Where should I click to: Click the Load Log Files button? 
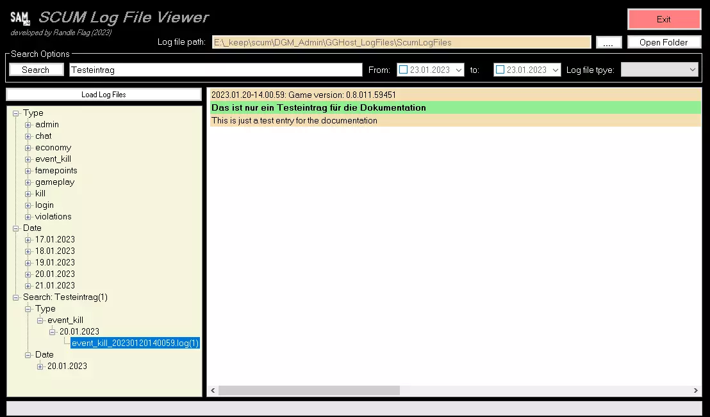click(103, 95)
